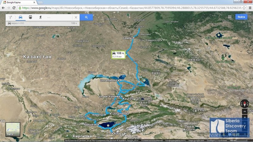Open a new browser tab
This screenshot has height=142, width=253.
pos(40,3)
